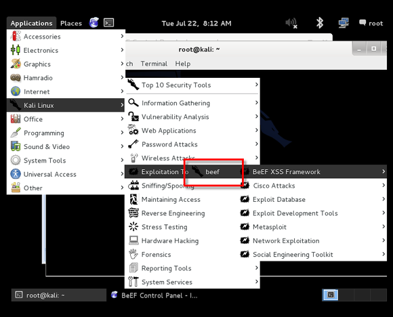Expand the Reporting Tools submenu arrow
Screen dimensions: 393x317
(256, 268)
